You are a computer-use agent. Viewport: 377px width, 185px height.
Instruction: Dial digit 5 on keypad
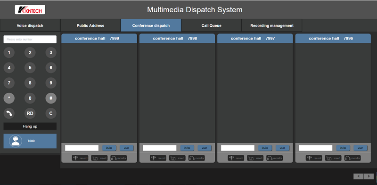pos(30,68)
